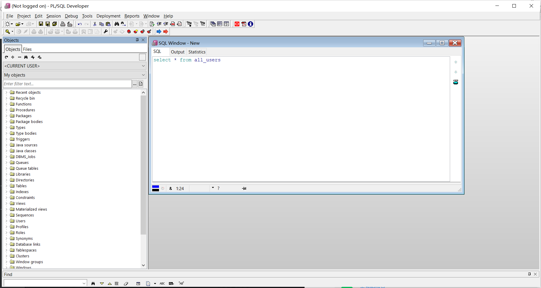Viewport: 541px width, 288px height.
Task: Click the Enter filter text field
Action: tap(67, 84)
